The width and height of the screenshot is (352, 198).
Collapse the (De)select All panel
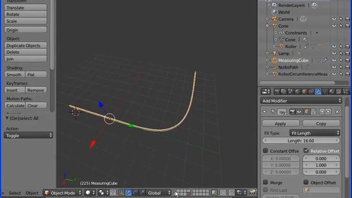[x=7, y=118]
